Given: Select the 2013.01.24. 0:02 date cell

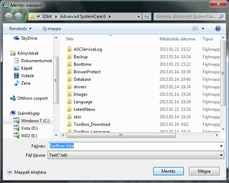Looking at the screenshot, I should click(x=174, y=124).
